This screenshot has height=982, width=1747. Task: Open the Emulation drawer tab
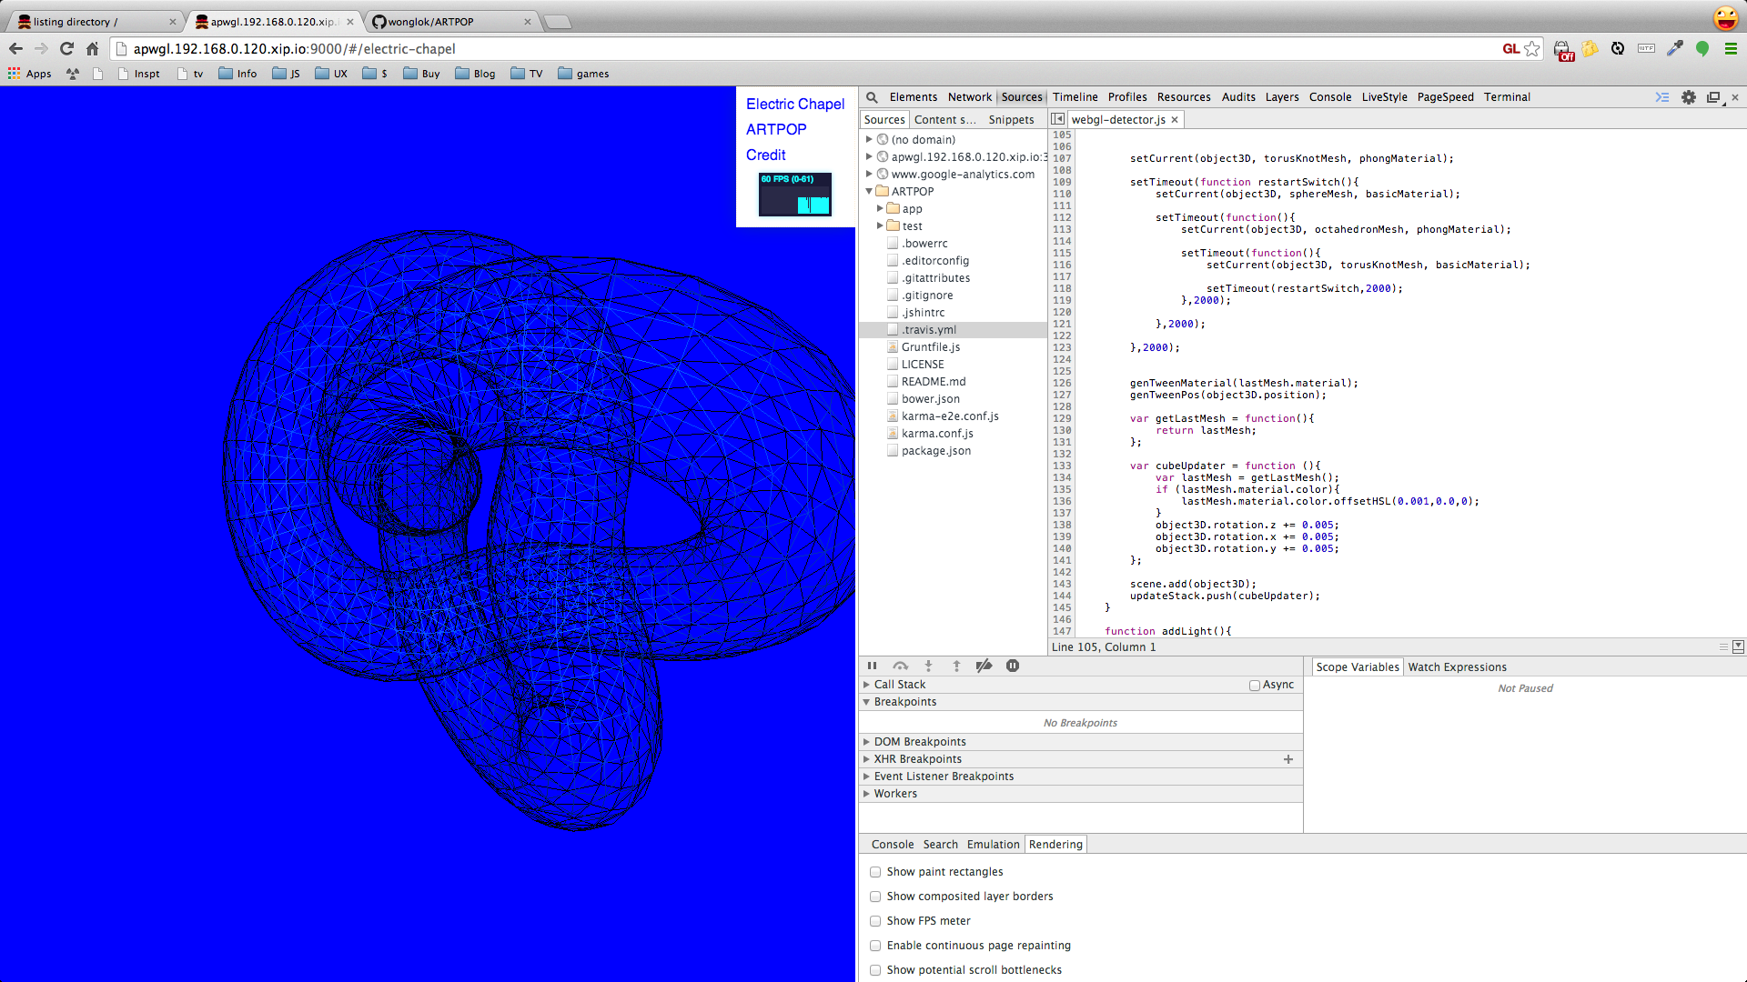pyautogui.click(x=993, y=845)
